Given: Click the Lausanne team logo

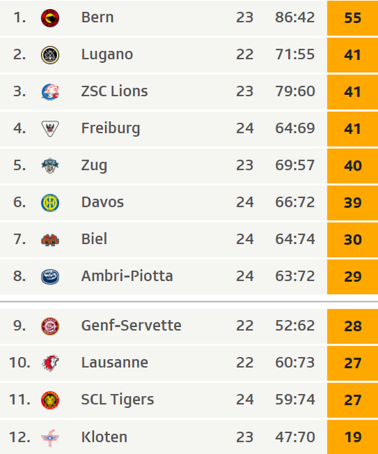Looking at the screenshot, I should 50,363.
